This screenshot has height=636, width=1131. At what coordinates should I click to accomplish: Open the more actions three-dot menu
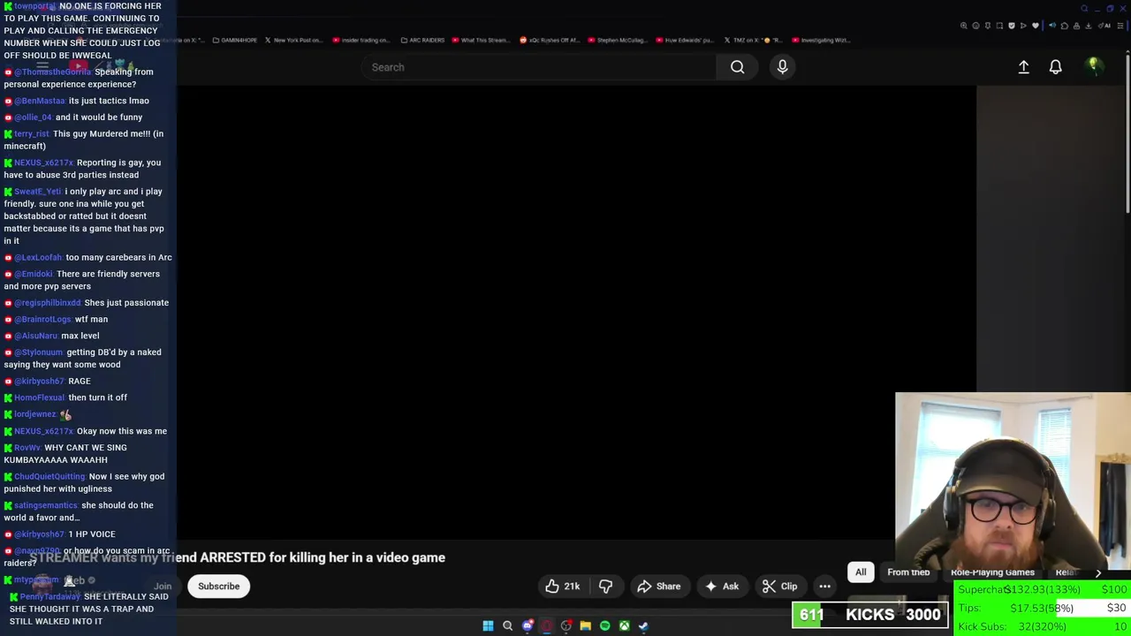click(824, 587)
